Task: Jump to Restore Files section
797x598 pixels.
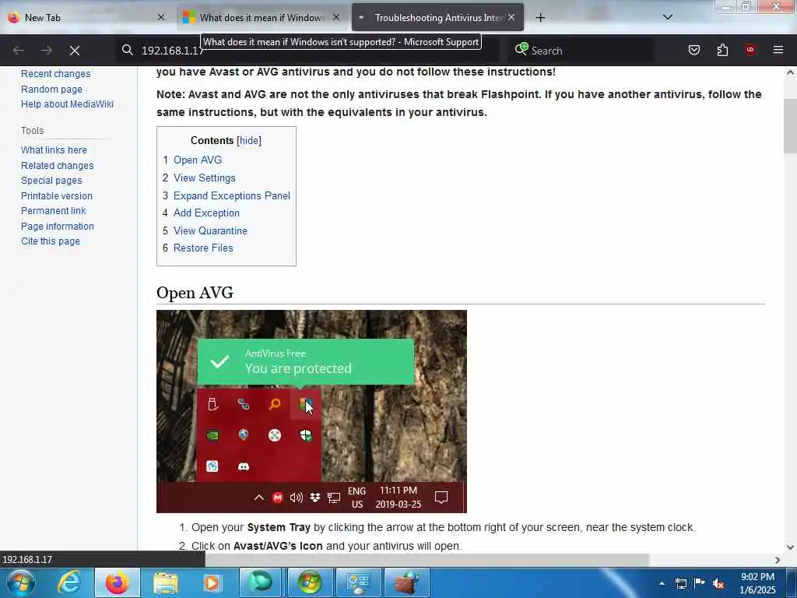Action: coord(203,248)
